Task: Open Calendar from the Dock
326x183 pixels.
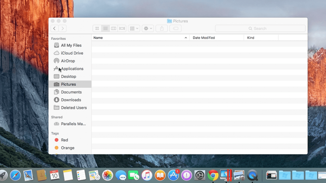Action: (x=55, y=175)
